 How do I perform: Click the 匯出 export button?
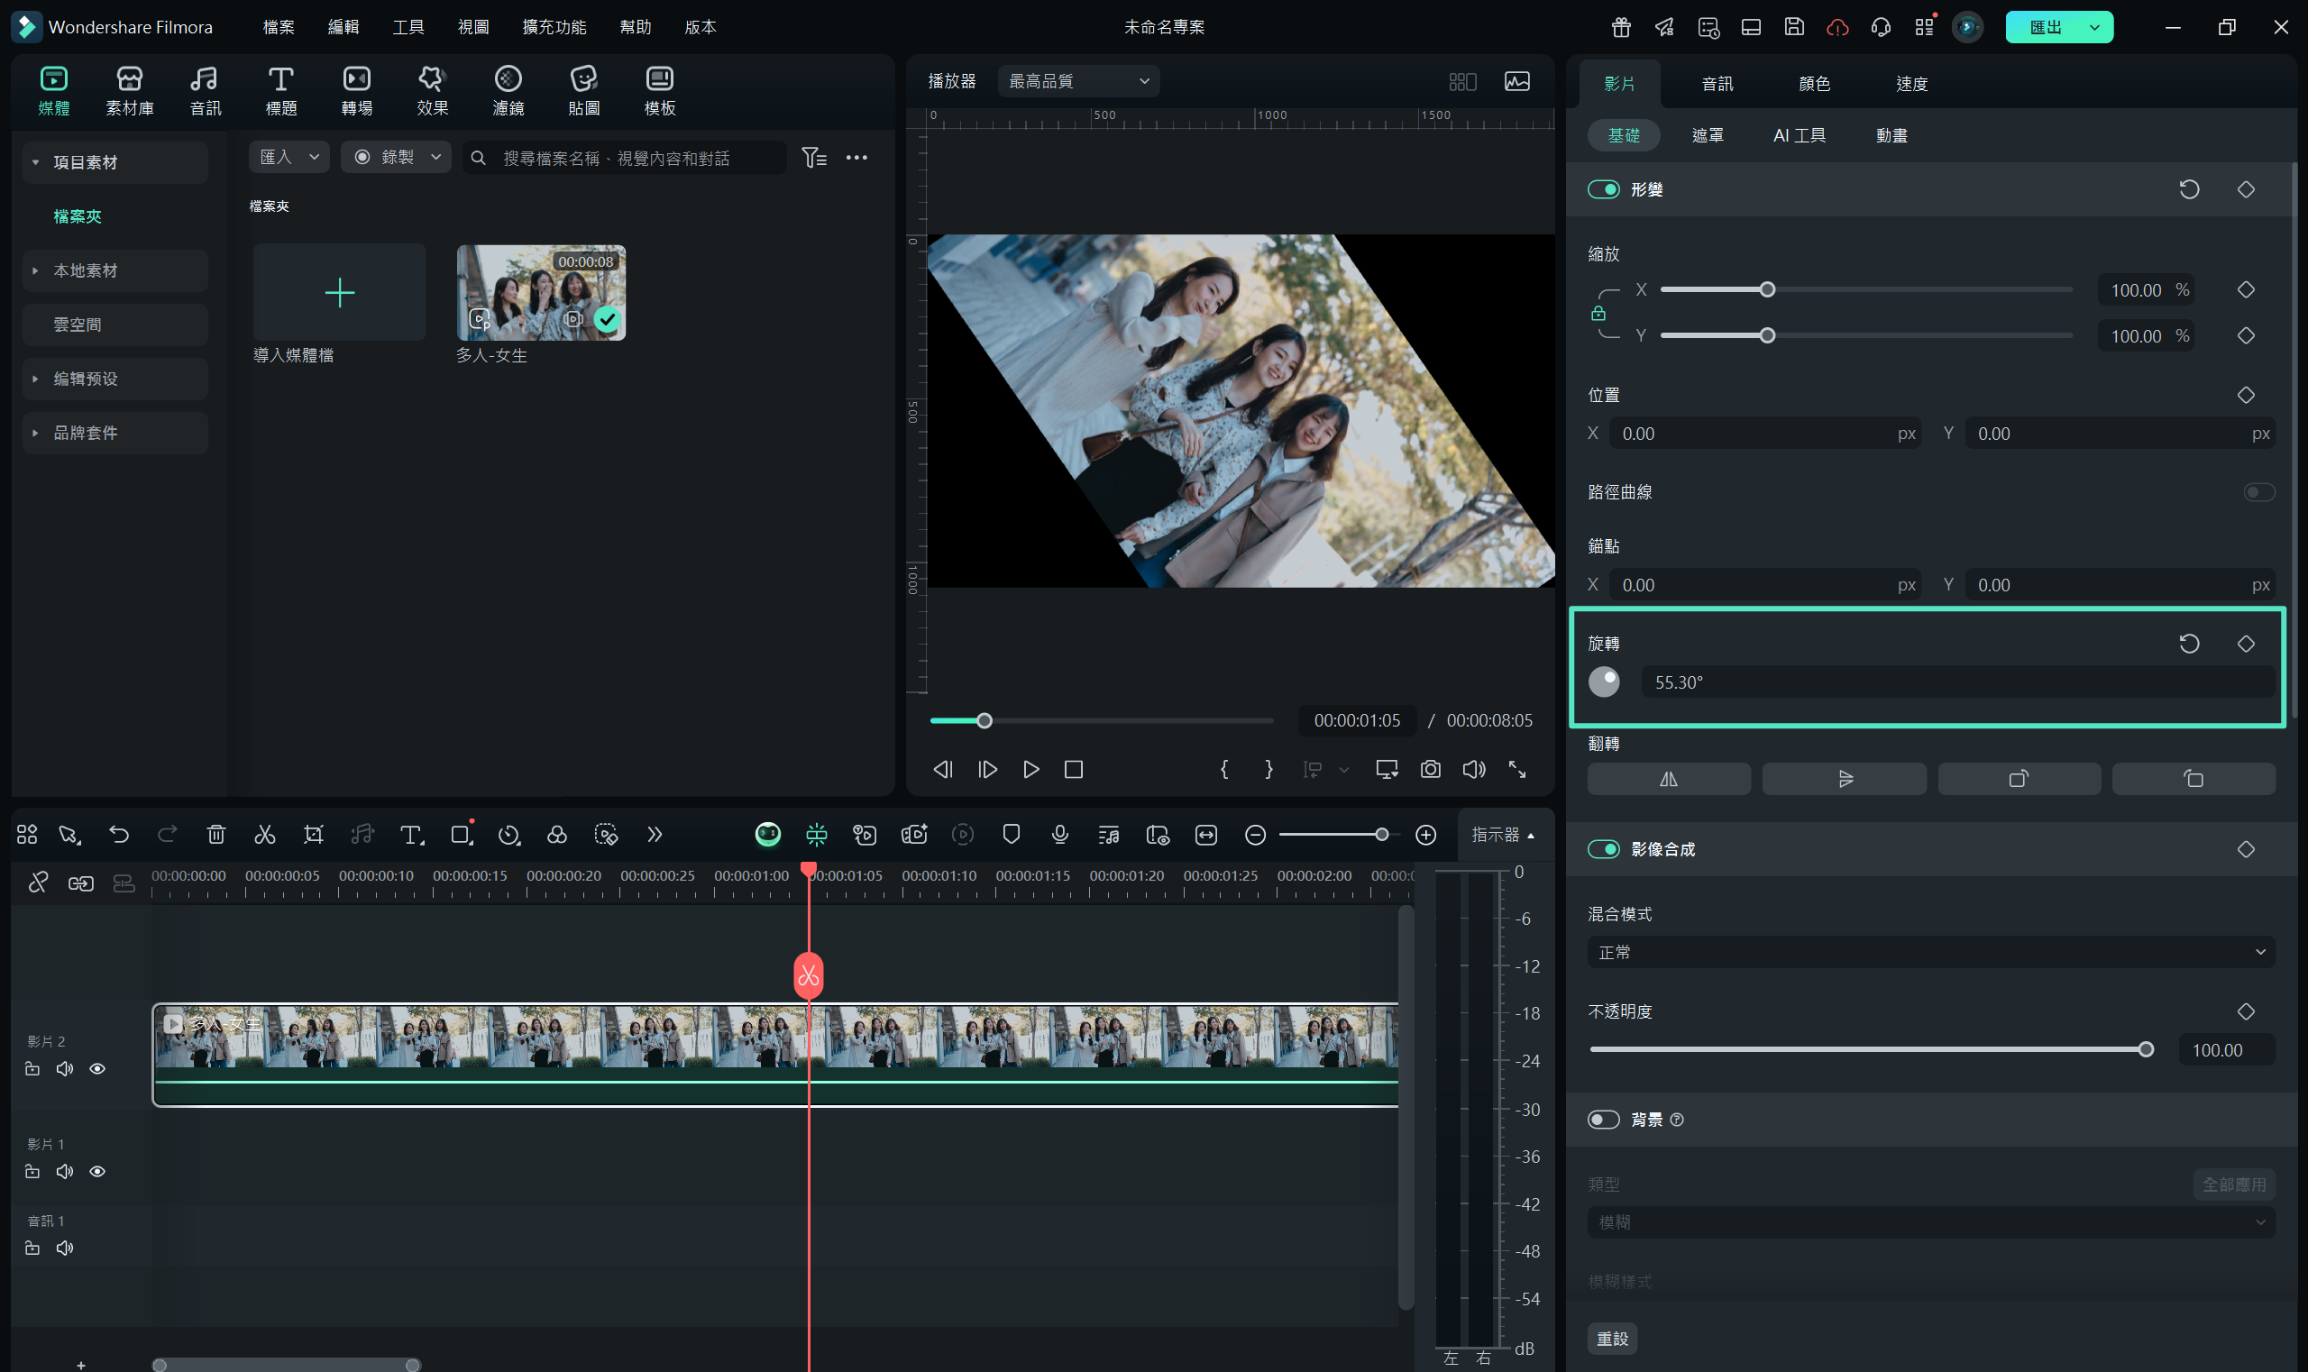point(2045,27)
